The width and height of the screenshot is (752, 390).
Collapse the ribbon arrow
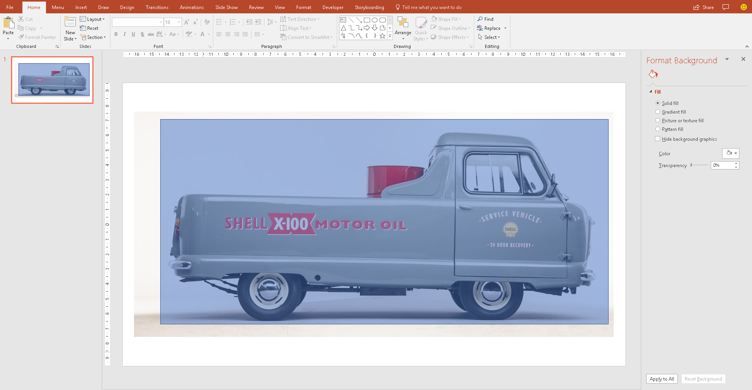[747, 46]
